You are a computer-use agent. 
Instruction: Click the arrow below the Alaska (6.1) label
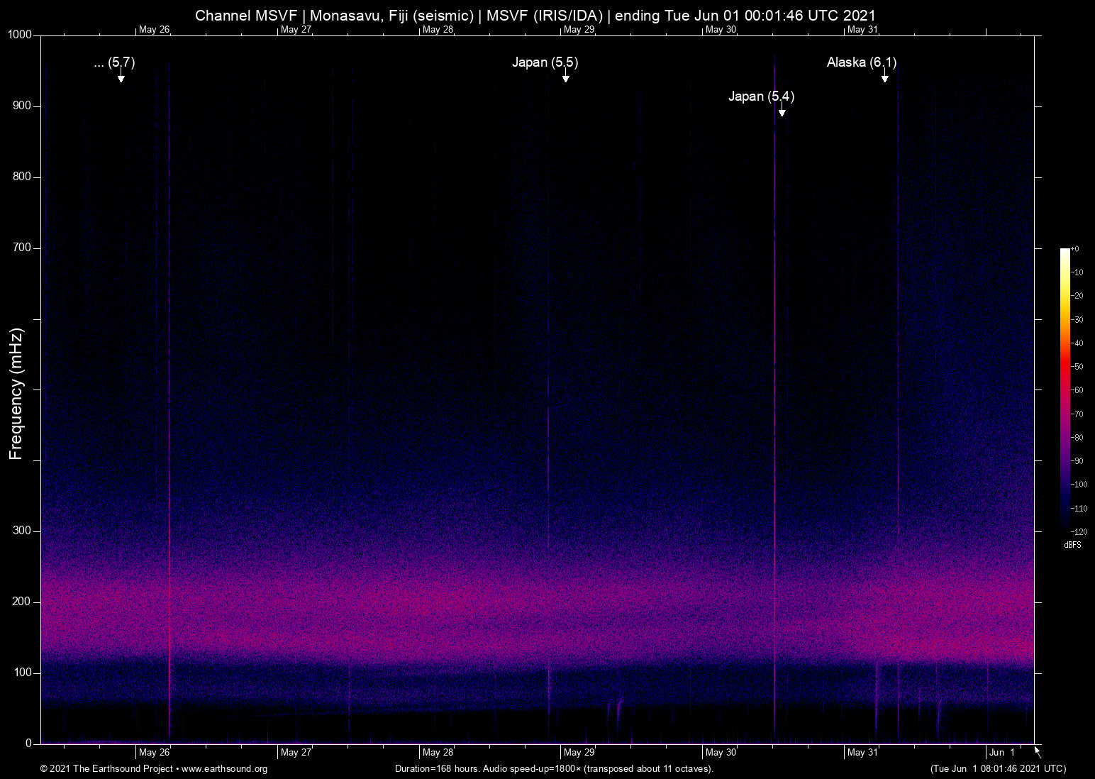(884, 76)
